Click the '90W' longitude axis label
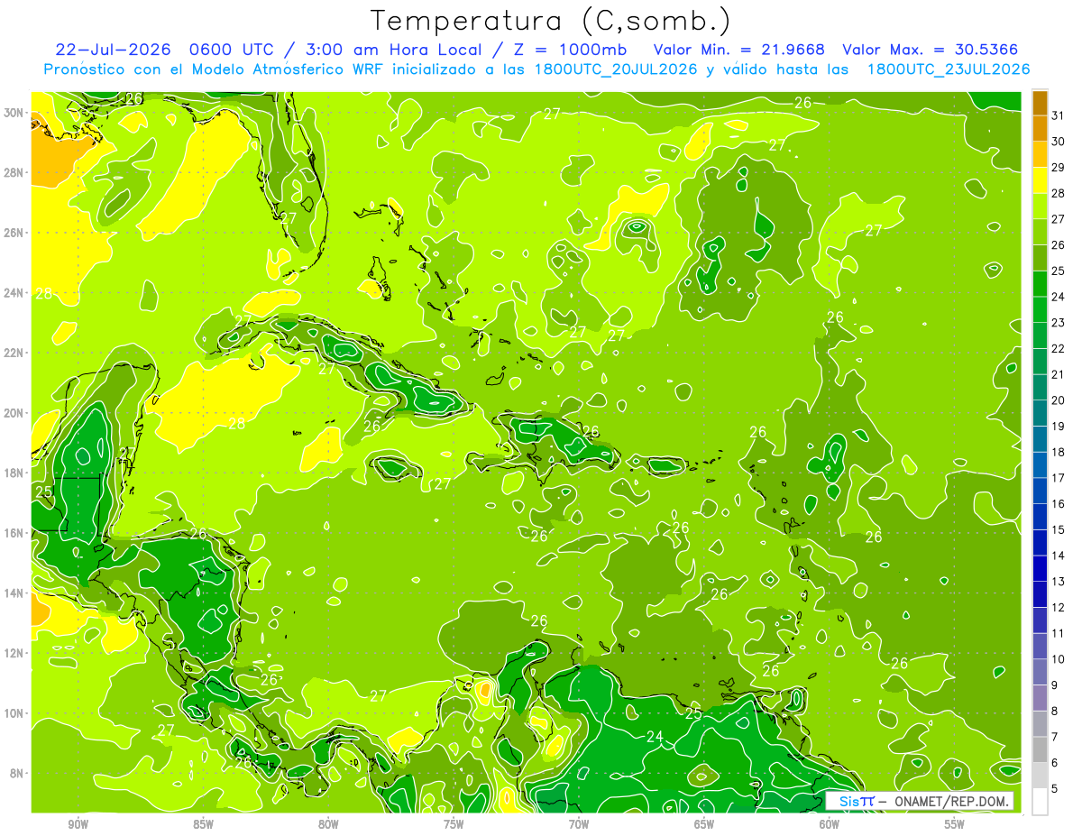Viewport: 1082px width, 836px height. pyautogui.click(x=78, y=824)
